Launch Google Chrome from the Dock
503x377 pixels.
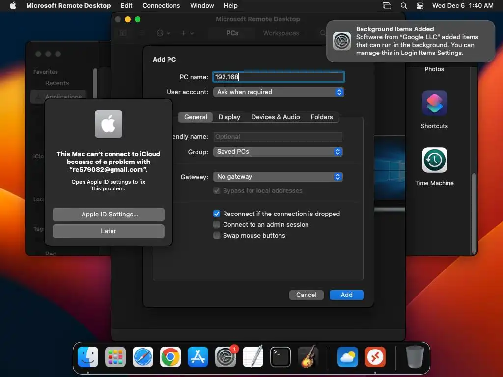click(170, 357)
